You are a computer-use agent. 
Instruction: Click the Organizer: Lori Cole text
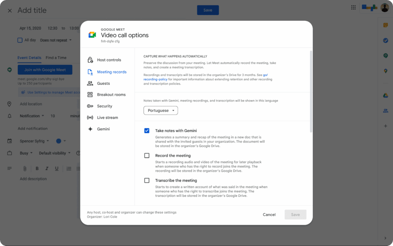tap(102, 217)
